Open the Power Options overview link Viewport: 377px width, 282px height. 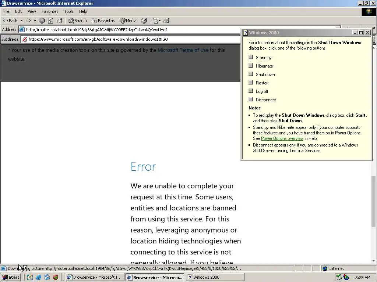[x=282, y=138]
